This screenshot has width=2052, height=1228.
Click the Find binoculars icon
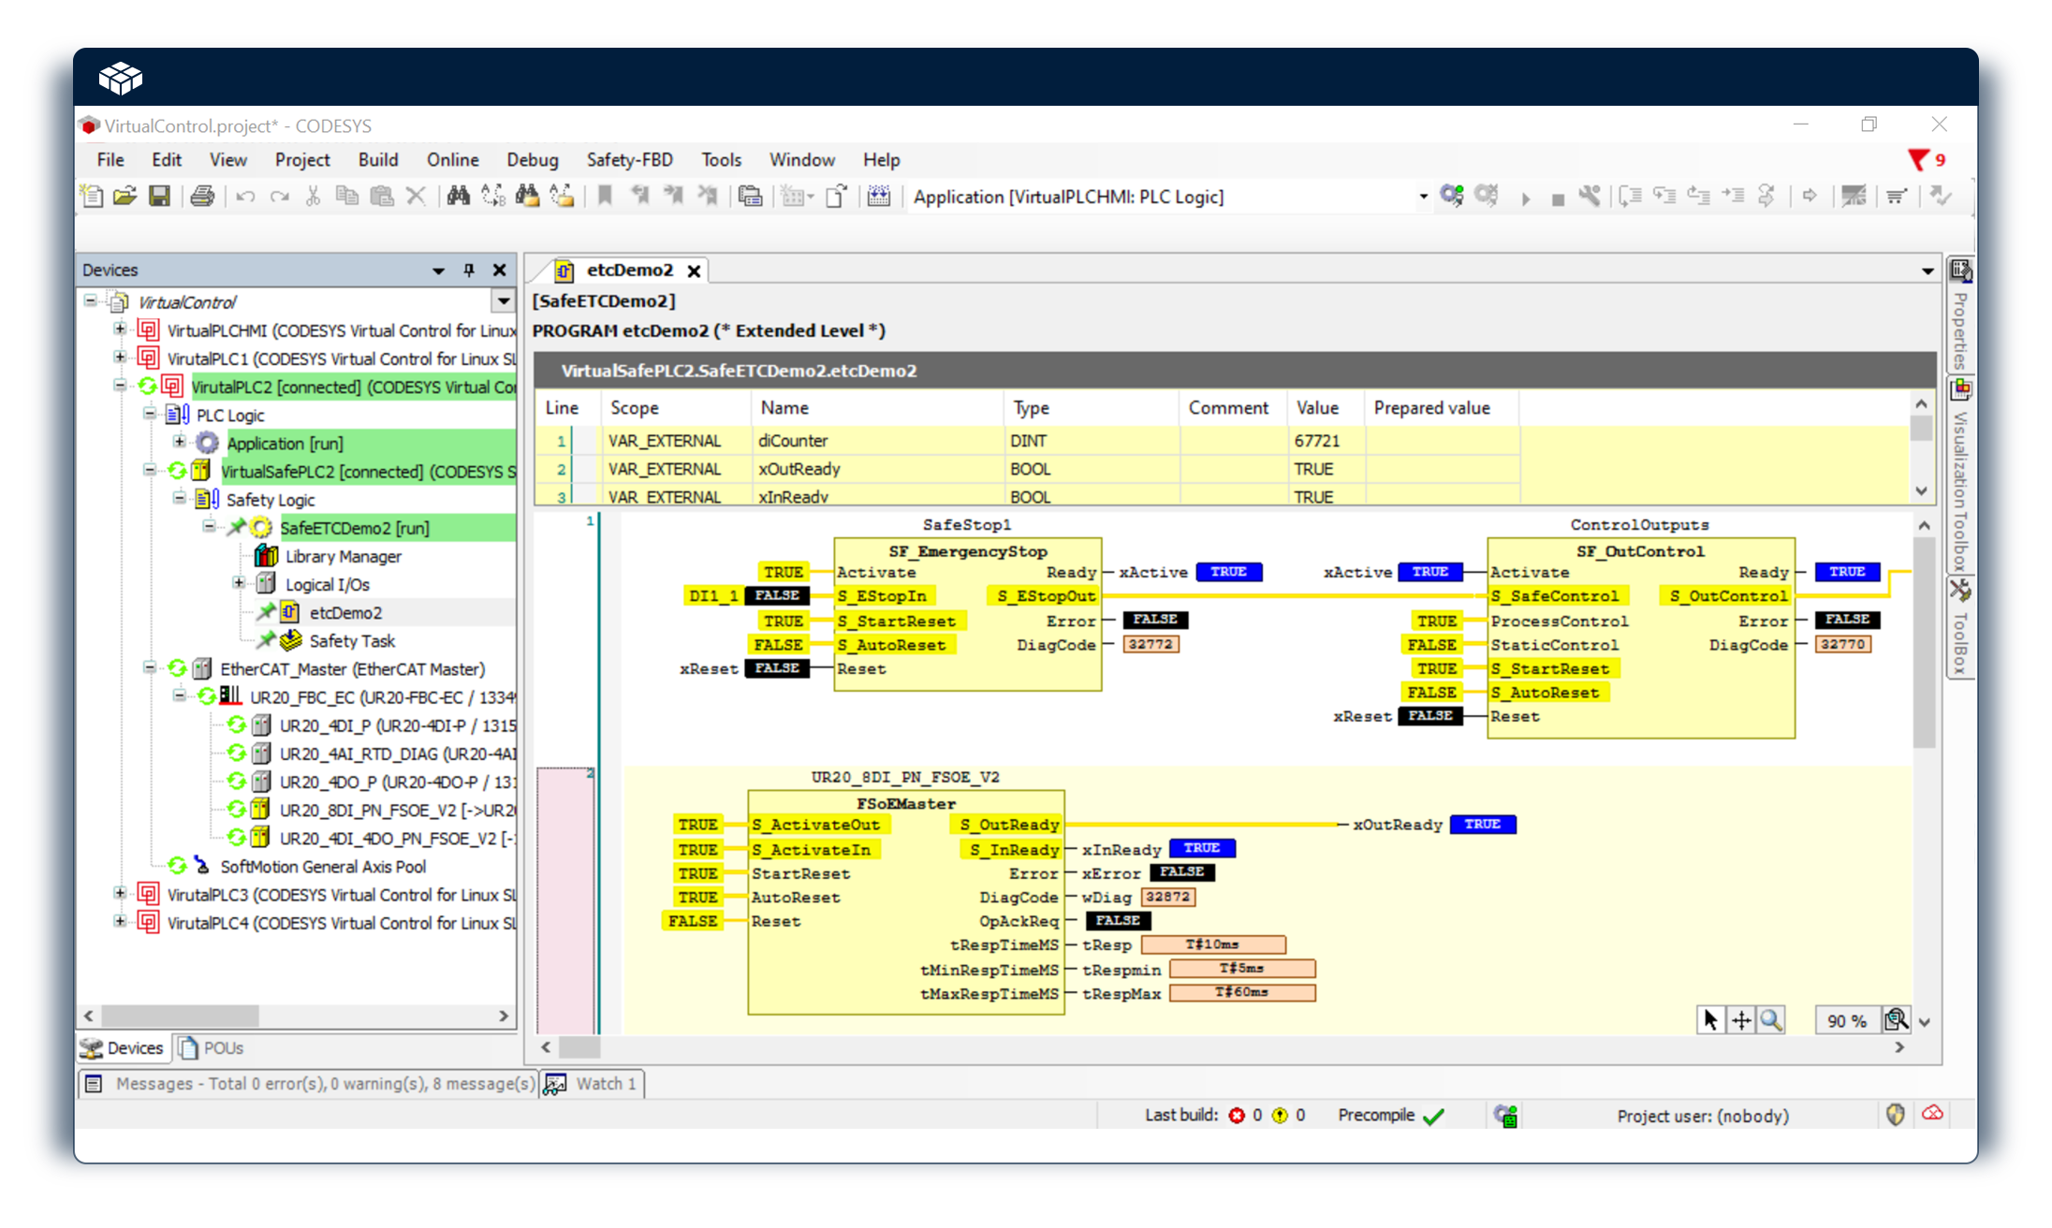tap(458, 197)
